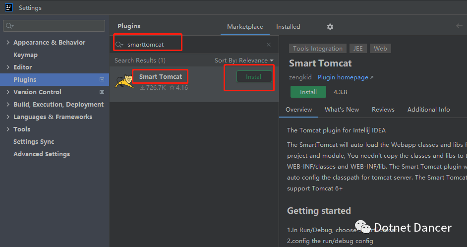The image size is (467, 247).
Task: Open the Sort By Relevance dropdown
Action: [244, 61]
